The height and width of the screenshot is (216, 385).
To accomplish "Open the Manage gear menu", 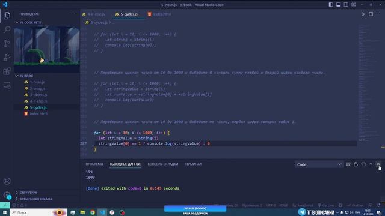I will [7, 195].
